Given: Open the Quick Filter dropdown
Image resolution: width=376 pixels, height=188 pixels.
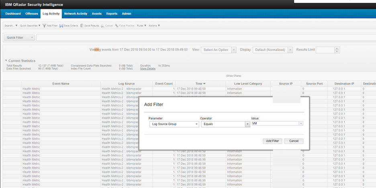Looking at the screenshot, I should click(20, 38).
